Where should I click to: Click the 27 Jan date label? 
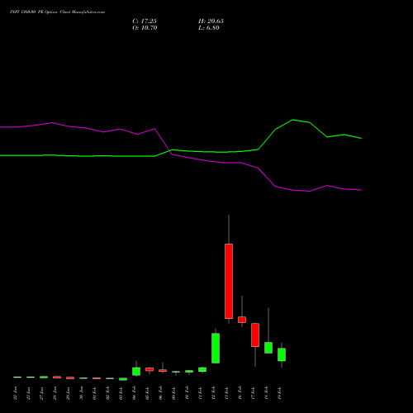[41, 393]
